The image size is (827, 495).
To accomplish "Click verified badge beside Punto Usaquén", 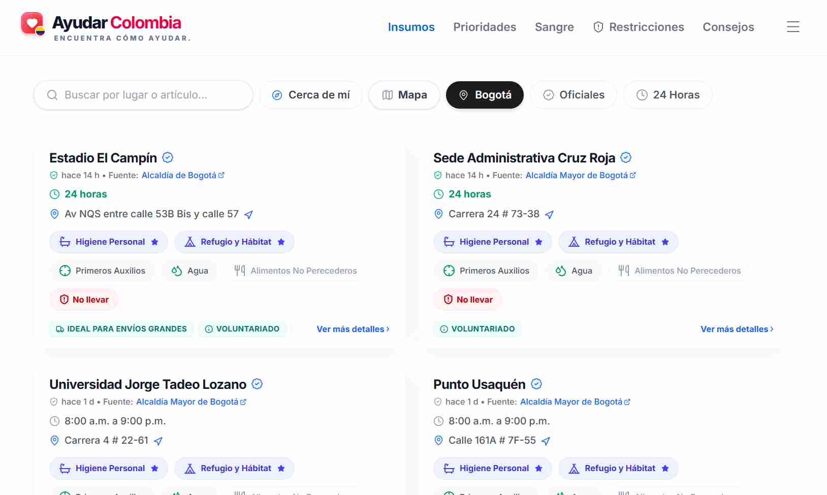I will [536, 384].
